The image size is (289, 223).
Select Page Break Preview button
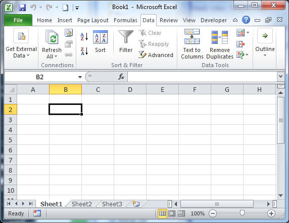coord(181,213)
